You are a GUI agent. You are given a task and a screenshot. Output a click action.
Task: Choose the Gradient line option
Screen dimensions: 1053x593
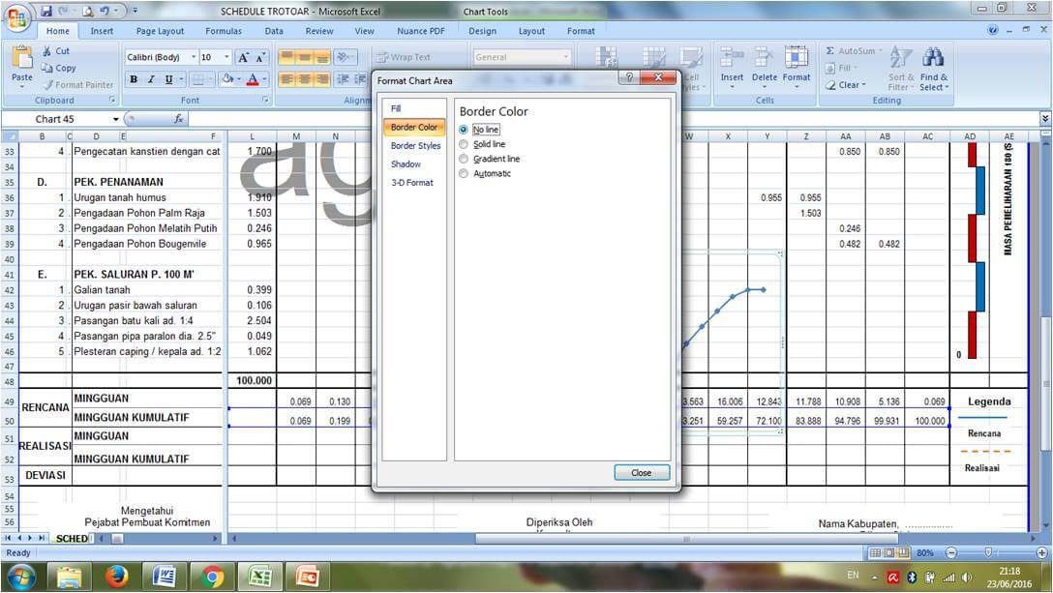(464, 160)
